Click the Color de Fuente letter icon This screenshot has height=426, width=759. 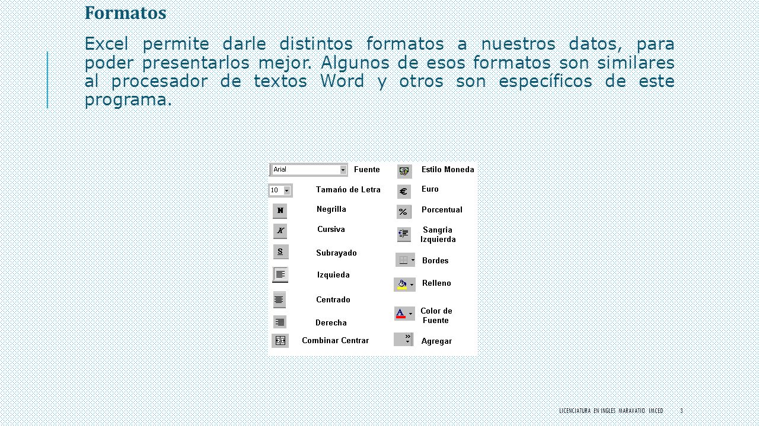point(401,314)
